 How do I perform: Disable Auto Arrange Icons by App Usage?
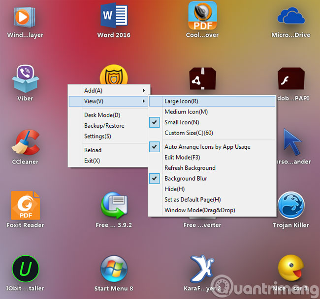point(155,147)
